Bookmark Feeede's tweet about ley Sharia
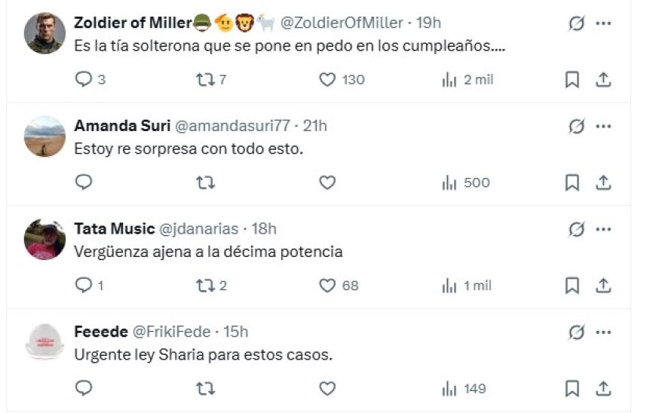 tap(572, 389)
